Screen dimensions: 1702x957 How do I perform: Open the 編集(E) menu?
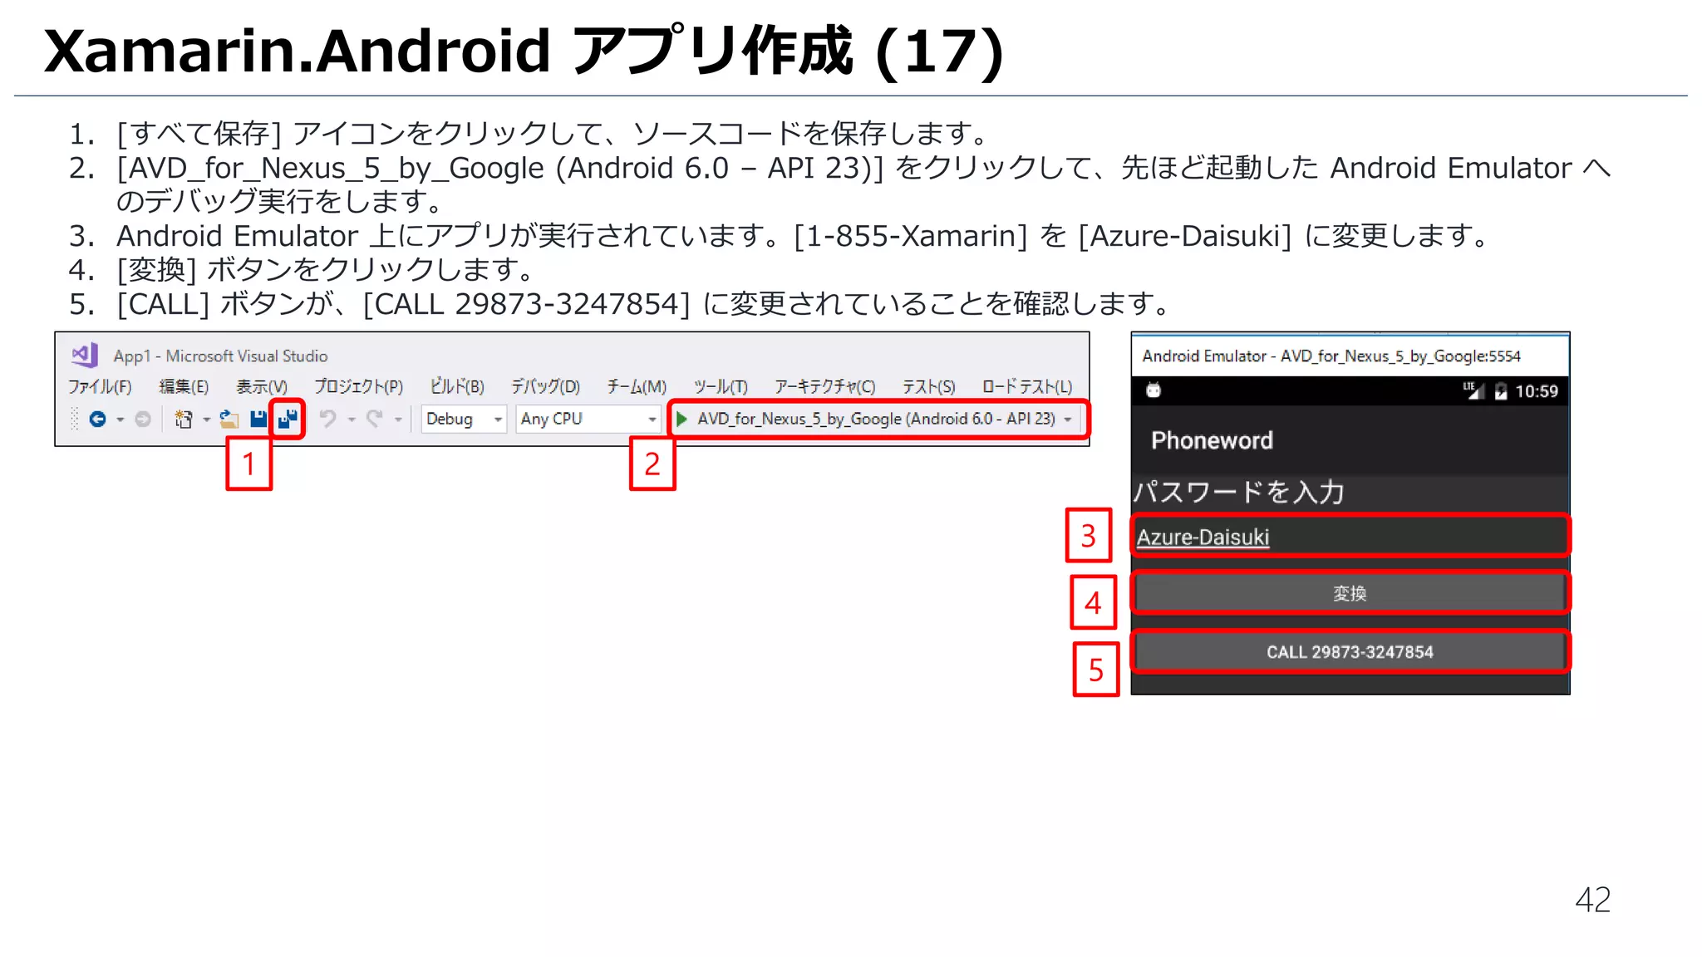coord(184,386)
